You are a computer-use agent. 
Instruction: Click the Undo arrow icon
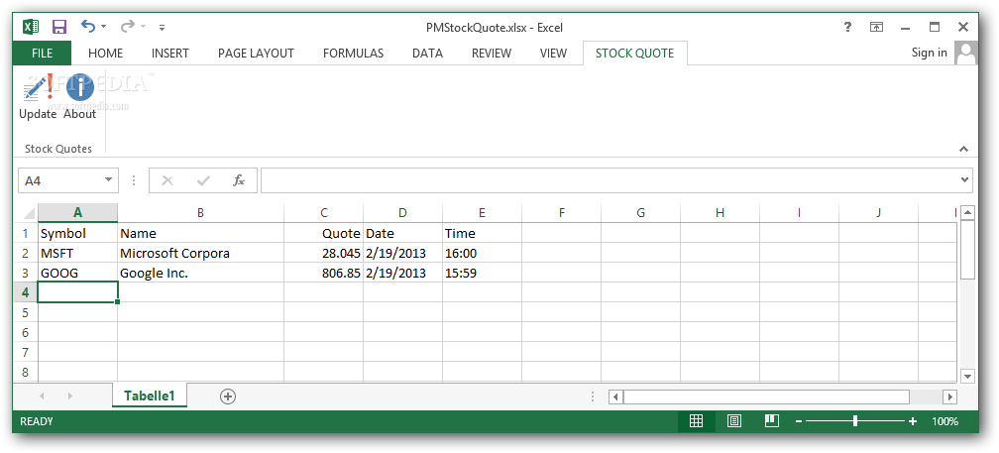coord(88,27)
